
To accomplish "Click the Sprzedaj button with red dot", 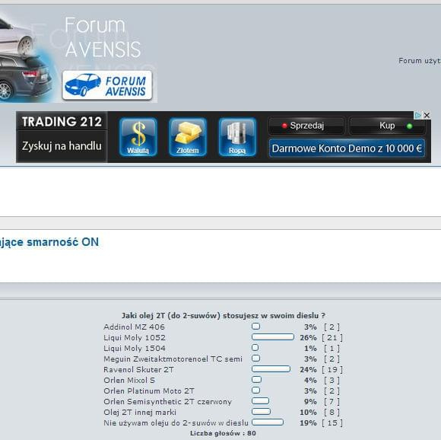I will point(306,126).
